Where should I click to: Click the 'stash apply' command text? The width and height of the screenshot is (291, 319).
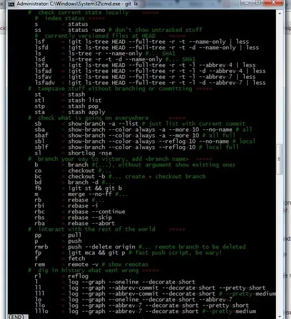click(x=86, y=112)
